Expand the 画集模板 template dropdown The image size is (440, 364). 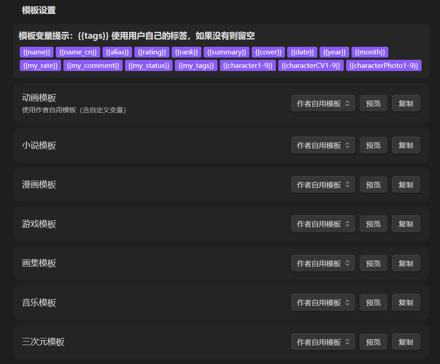pos(323,263)
